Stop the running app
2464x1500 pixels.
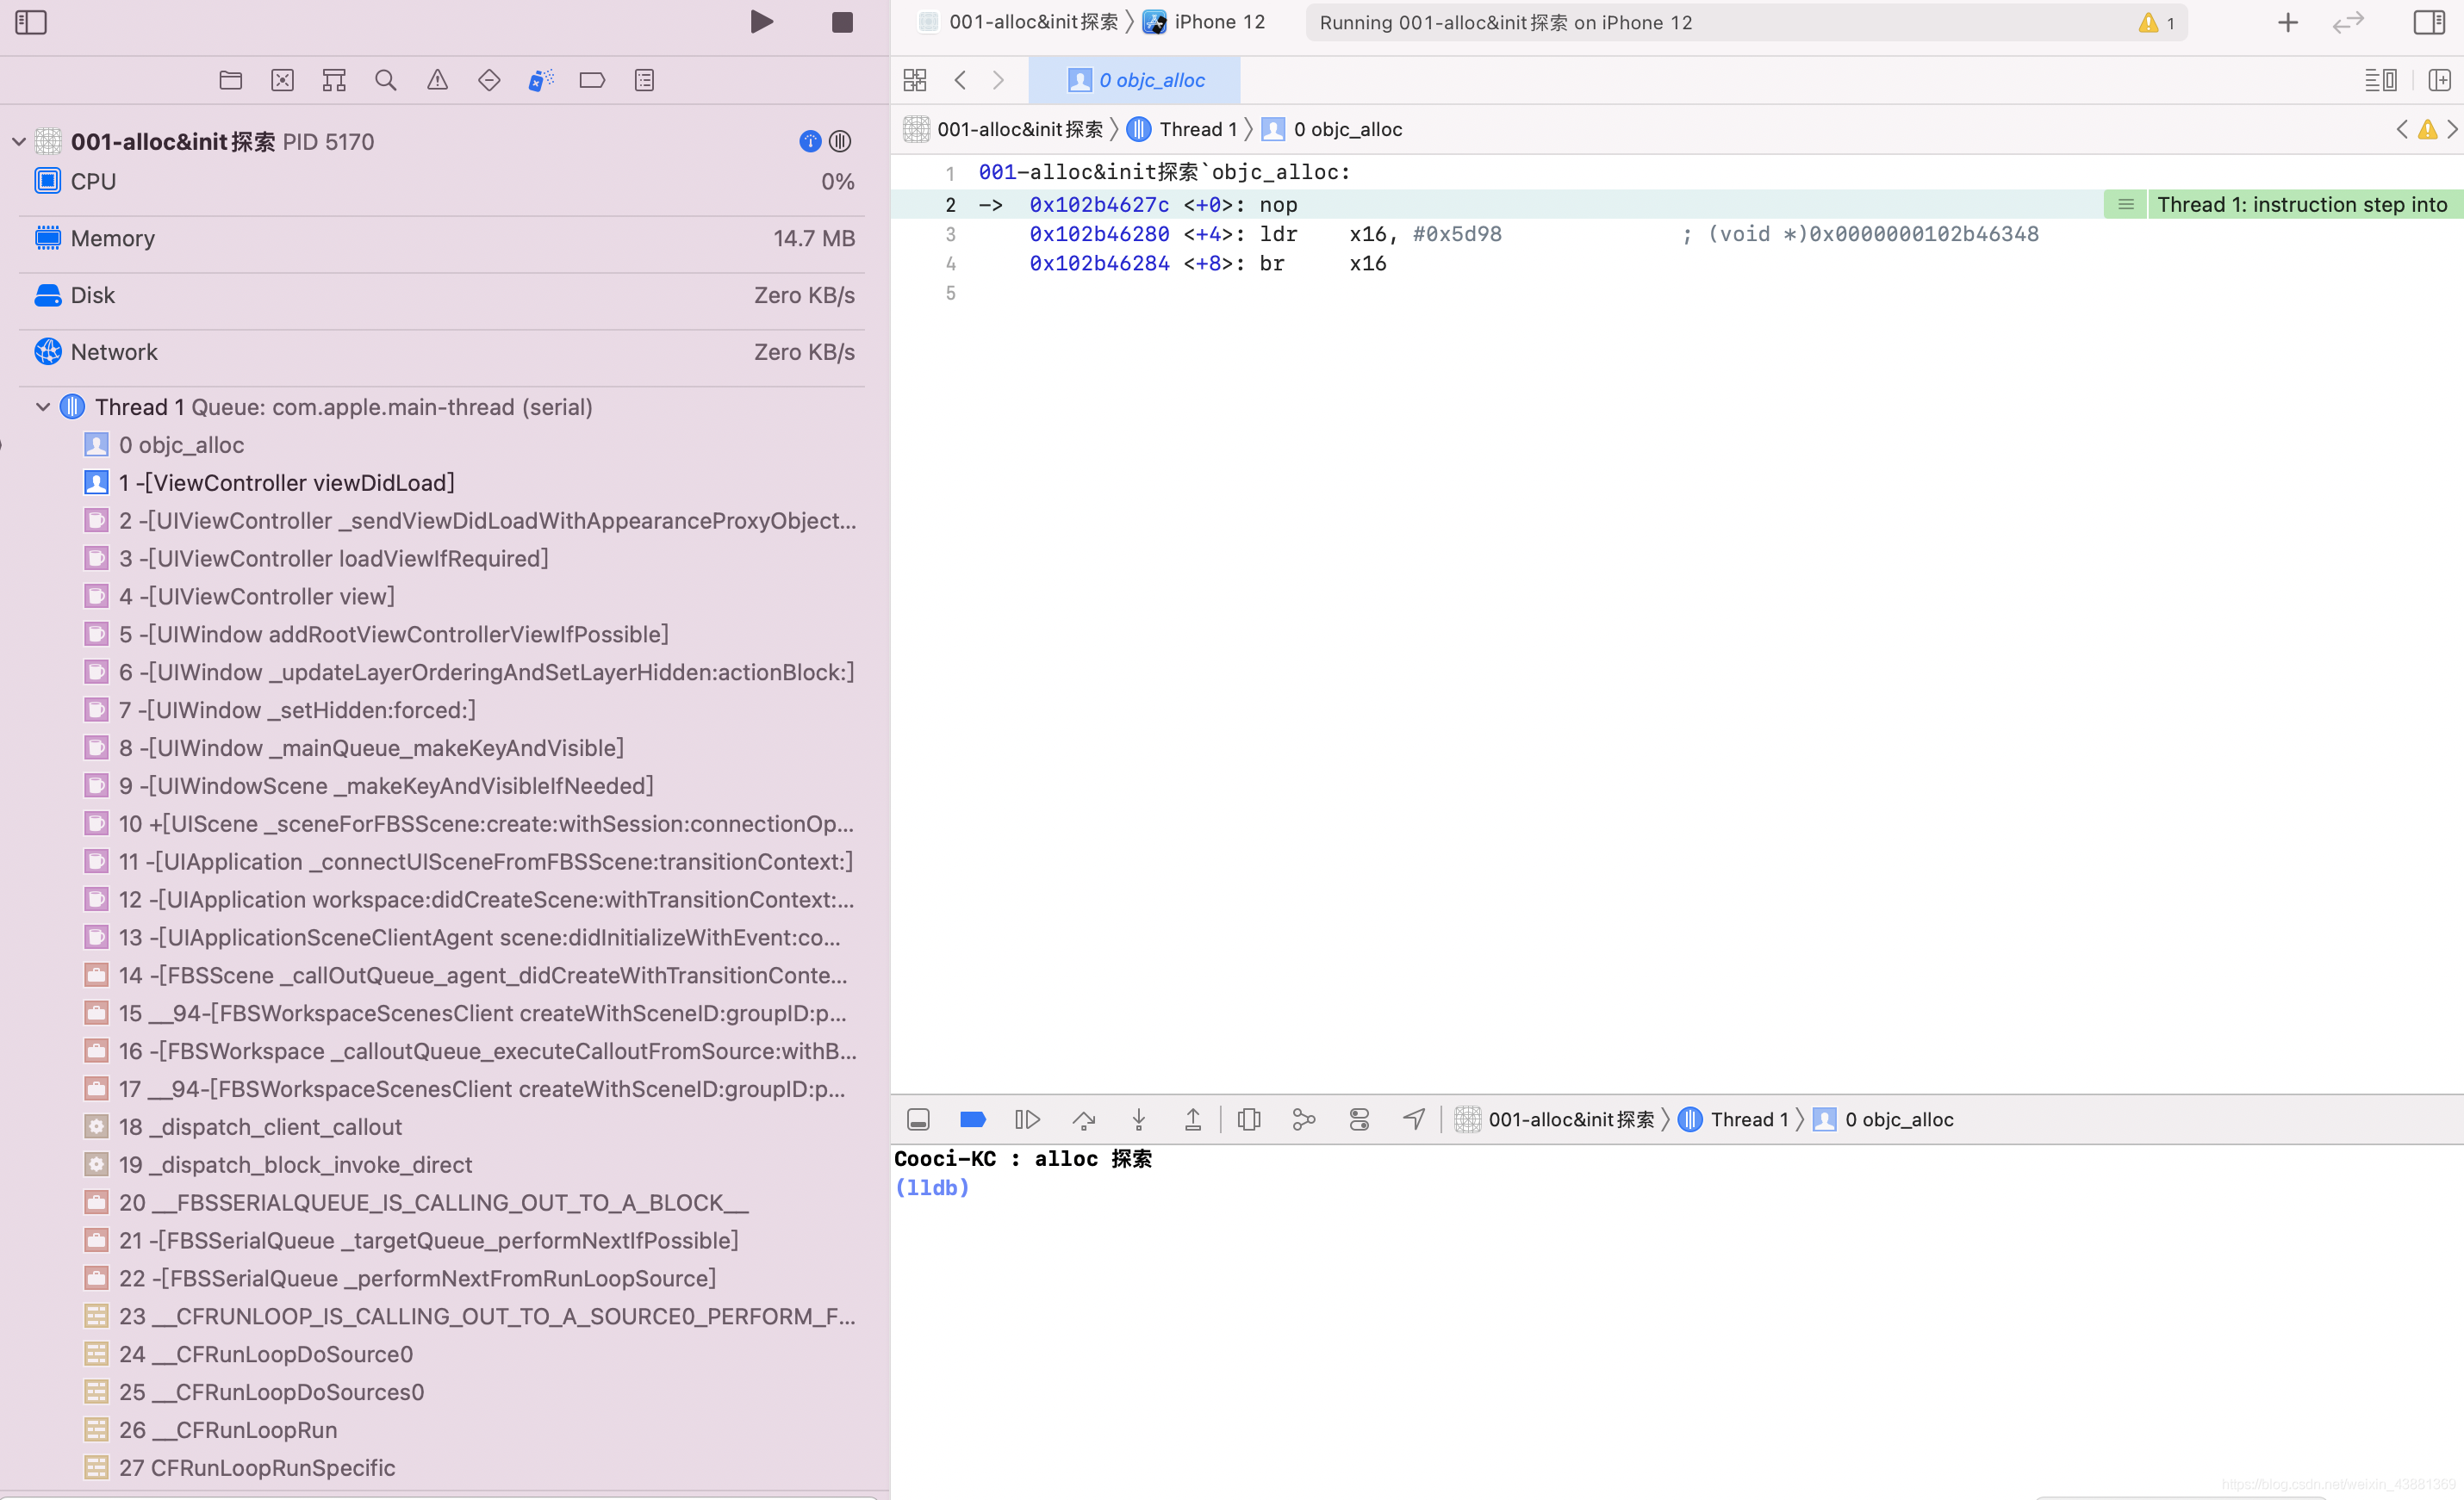[x=842, y=22]
